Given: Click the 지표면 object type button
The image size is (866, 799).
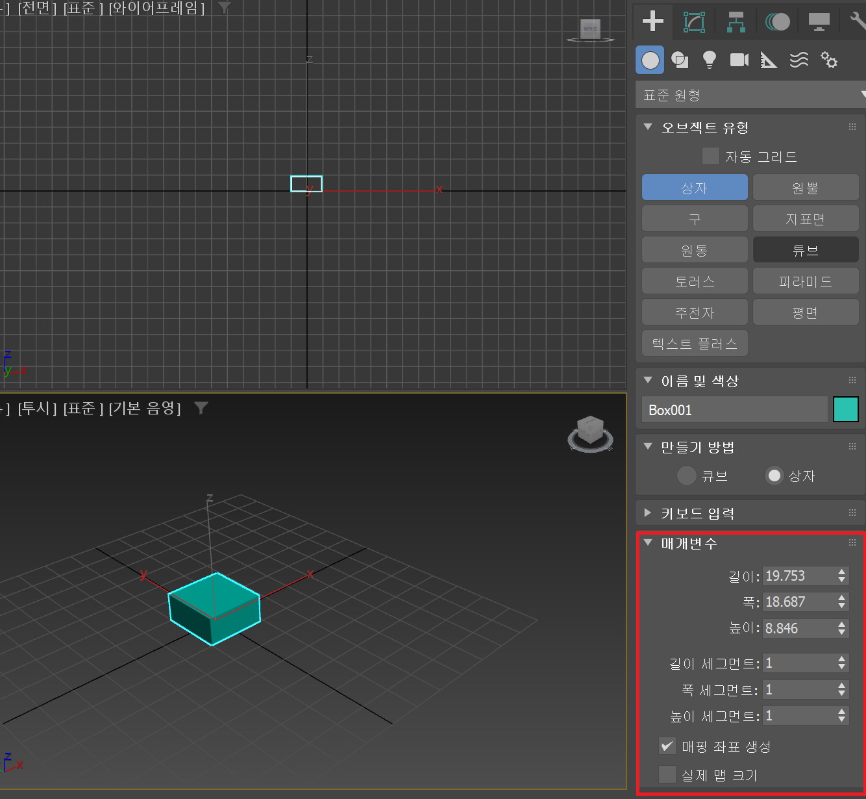Looking at the screenshot, I should pos(806,219).
